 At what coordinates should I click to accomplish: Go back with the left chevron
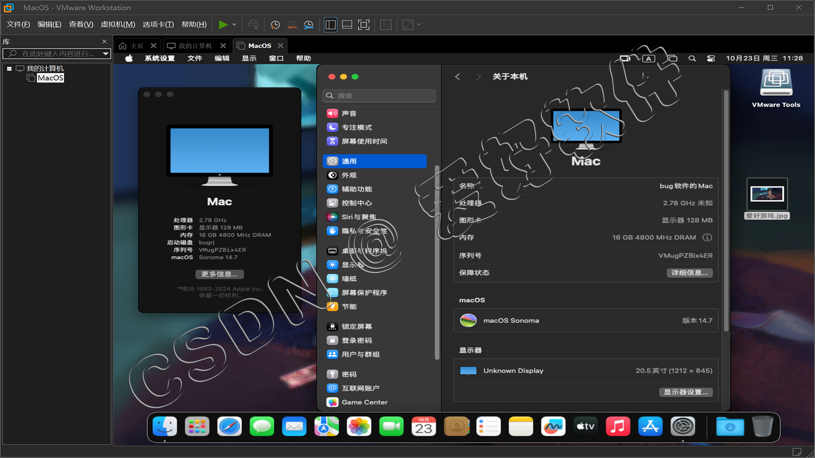[458, 77]
